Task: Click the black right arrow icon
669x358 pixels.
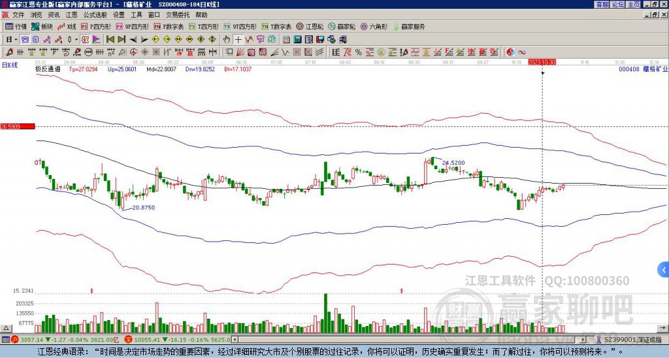Action: coord(144,39)
